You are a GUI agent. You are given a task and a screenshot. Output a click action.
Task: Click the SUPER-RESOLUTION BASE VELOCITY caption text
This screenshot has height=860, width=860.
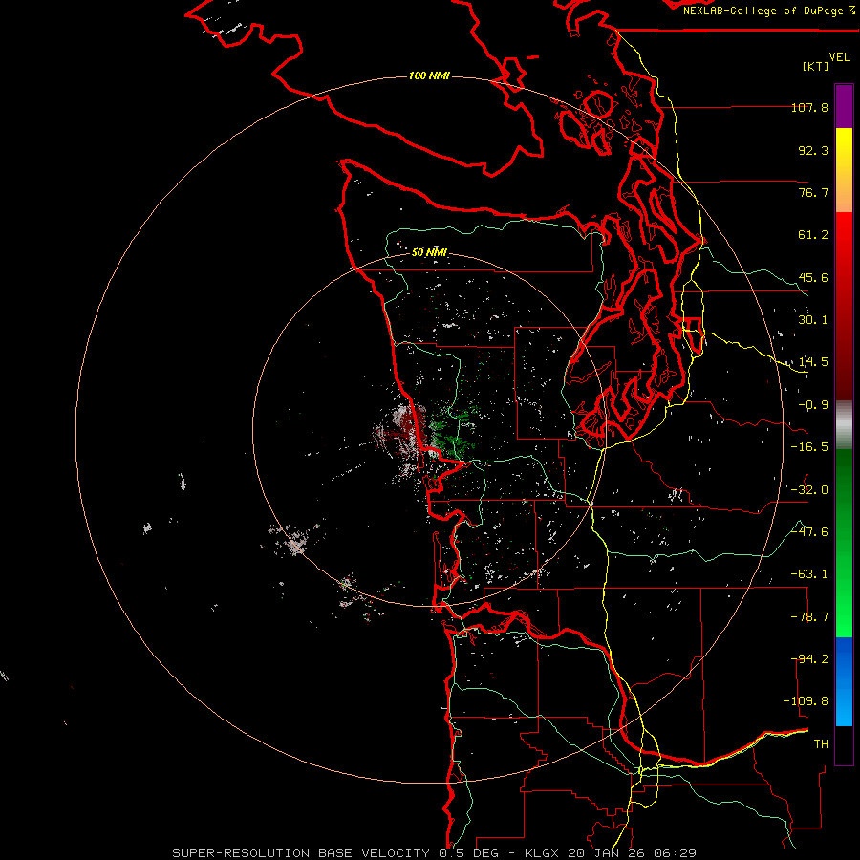[301, 853]
